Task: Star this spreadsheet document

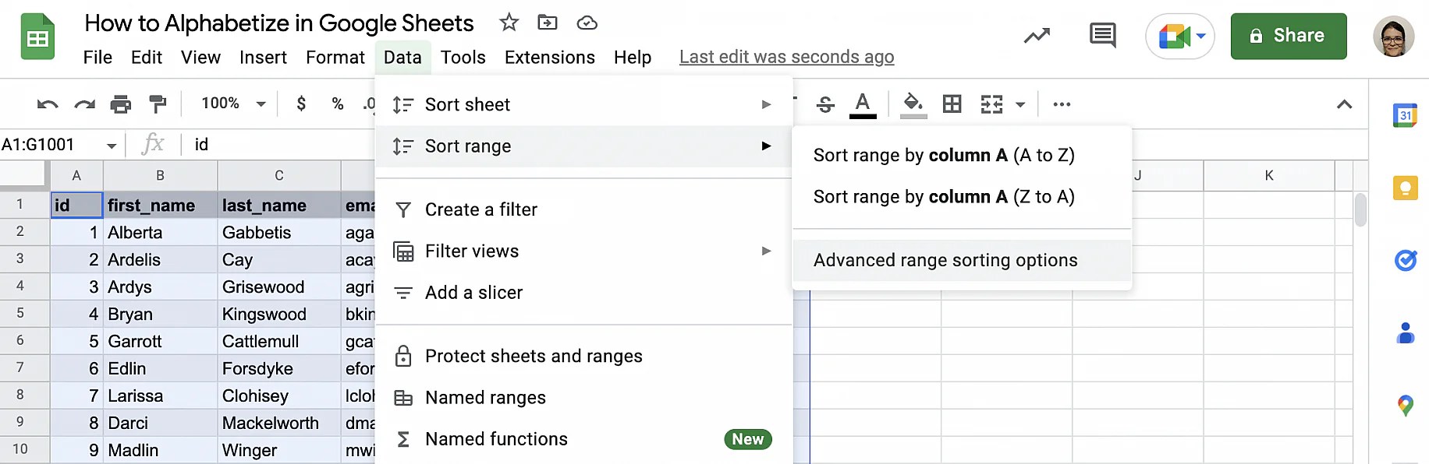Action: 509,23
